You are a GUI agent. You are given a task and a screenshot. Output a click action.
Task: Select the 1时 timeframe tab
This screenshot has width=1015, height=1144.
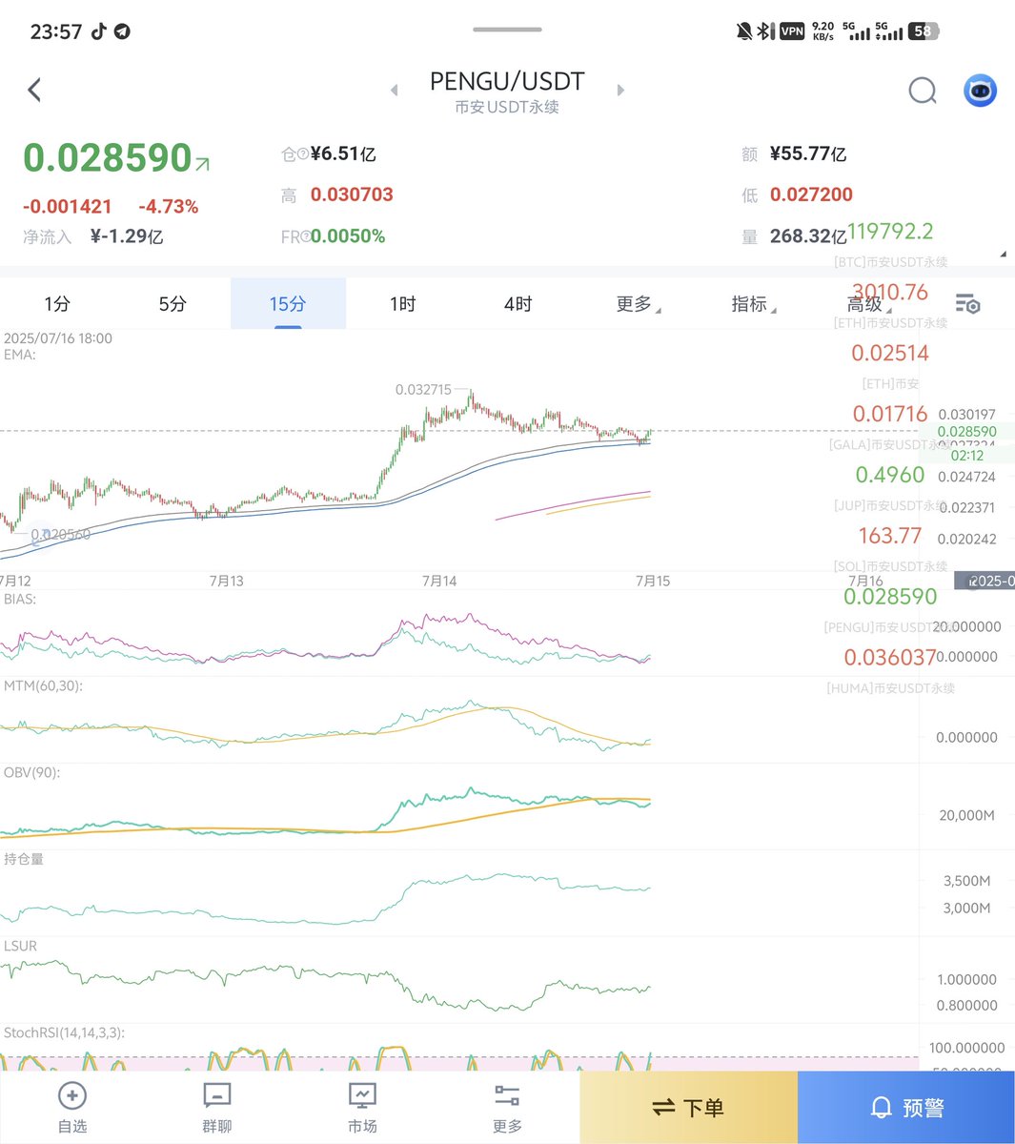pyautogui.click(x=402, y=304)
